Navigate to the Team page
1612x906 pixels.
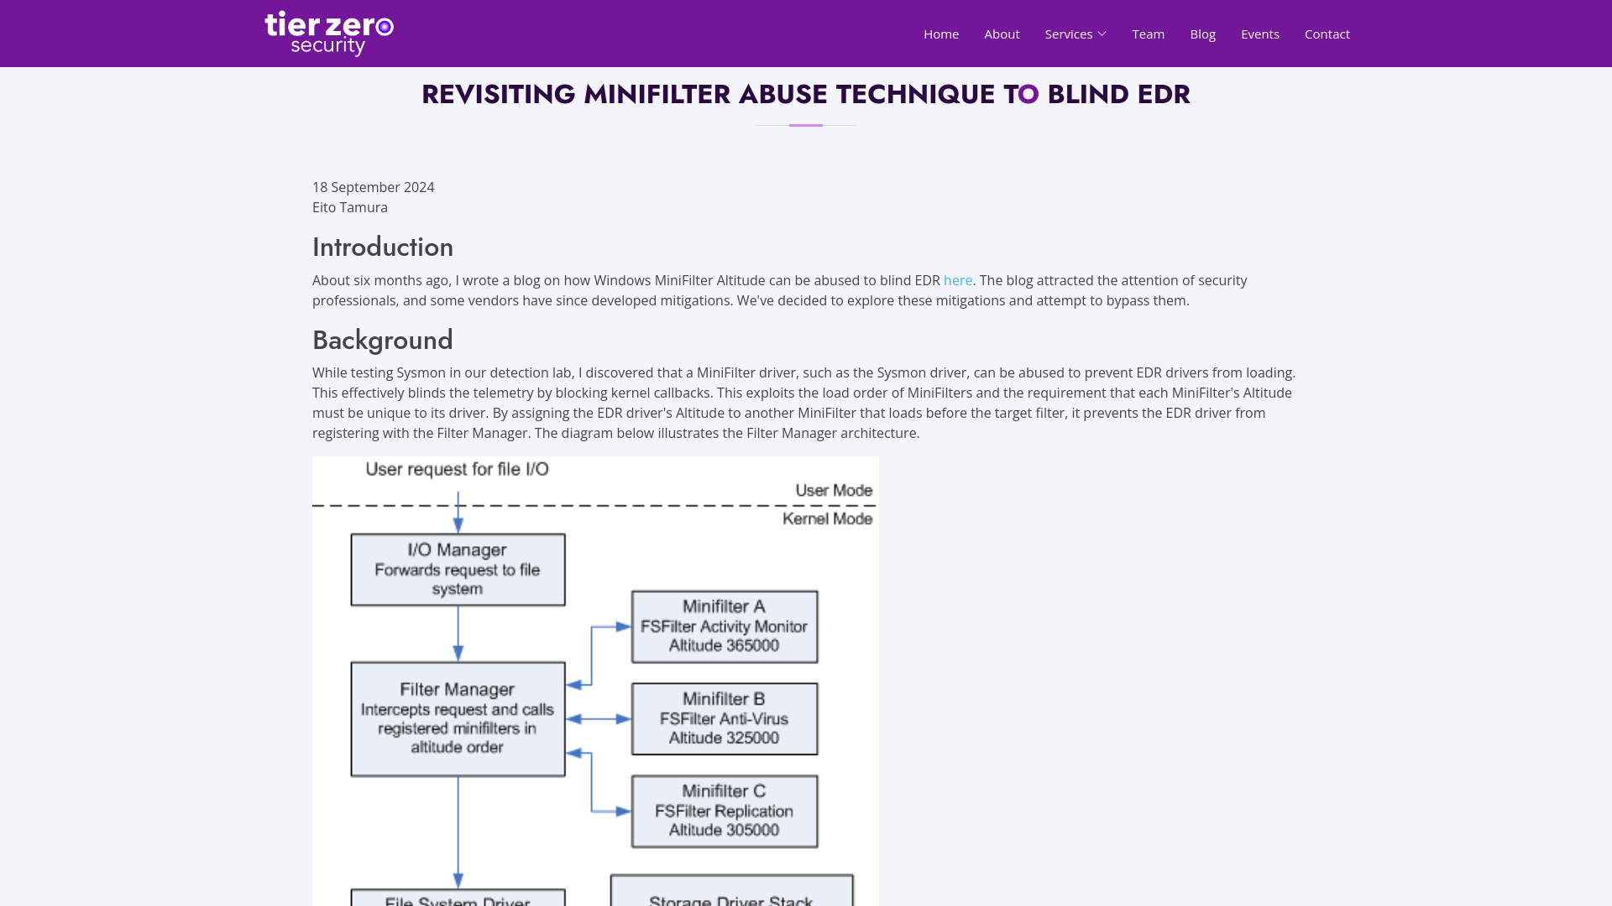[x=1148, y=34]
